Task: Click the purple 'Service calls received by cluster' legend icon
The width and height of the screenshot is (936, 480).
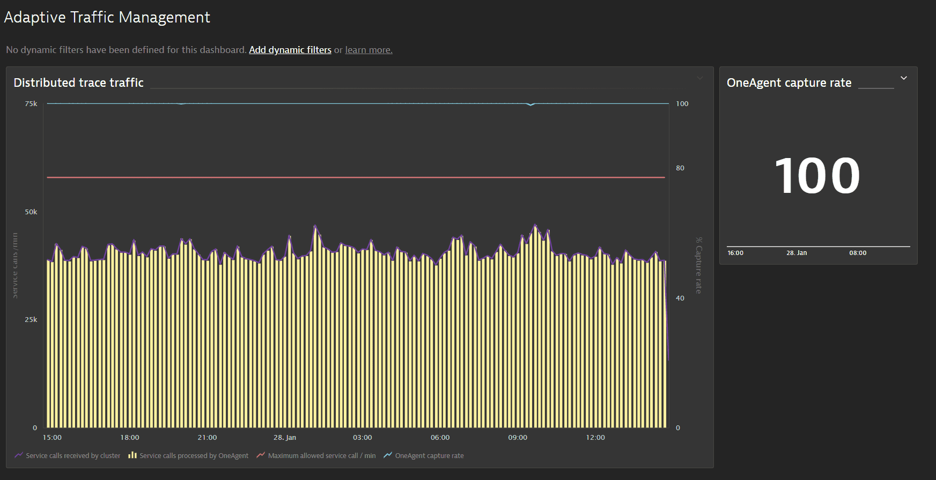Action: coord(19,455)
